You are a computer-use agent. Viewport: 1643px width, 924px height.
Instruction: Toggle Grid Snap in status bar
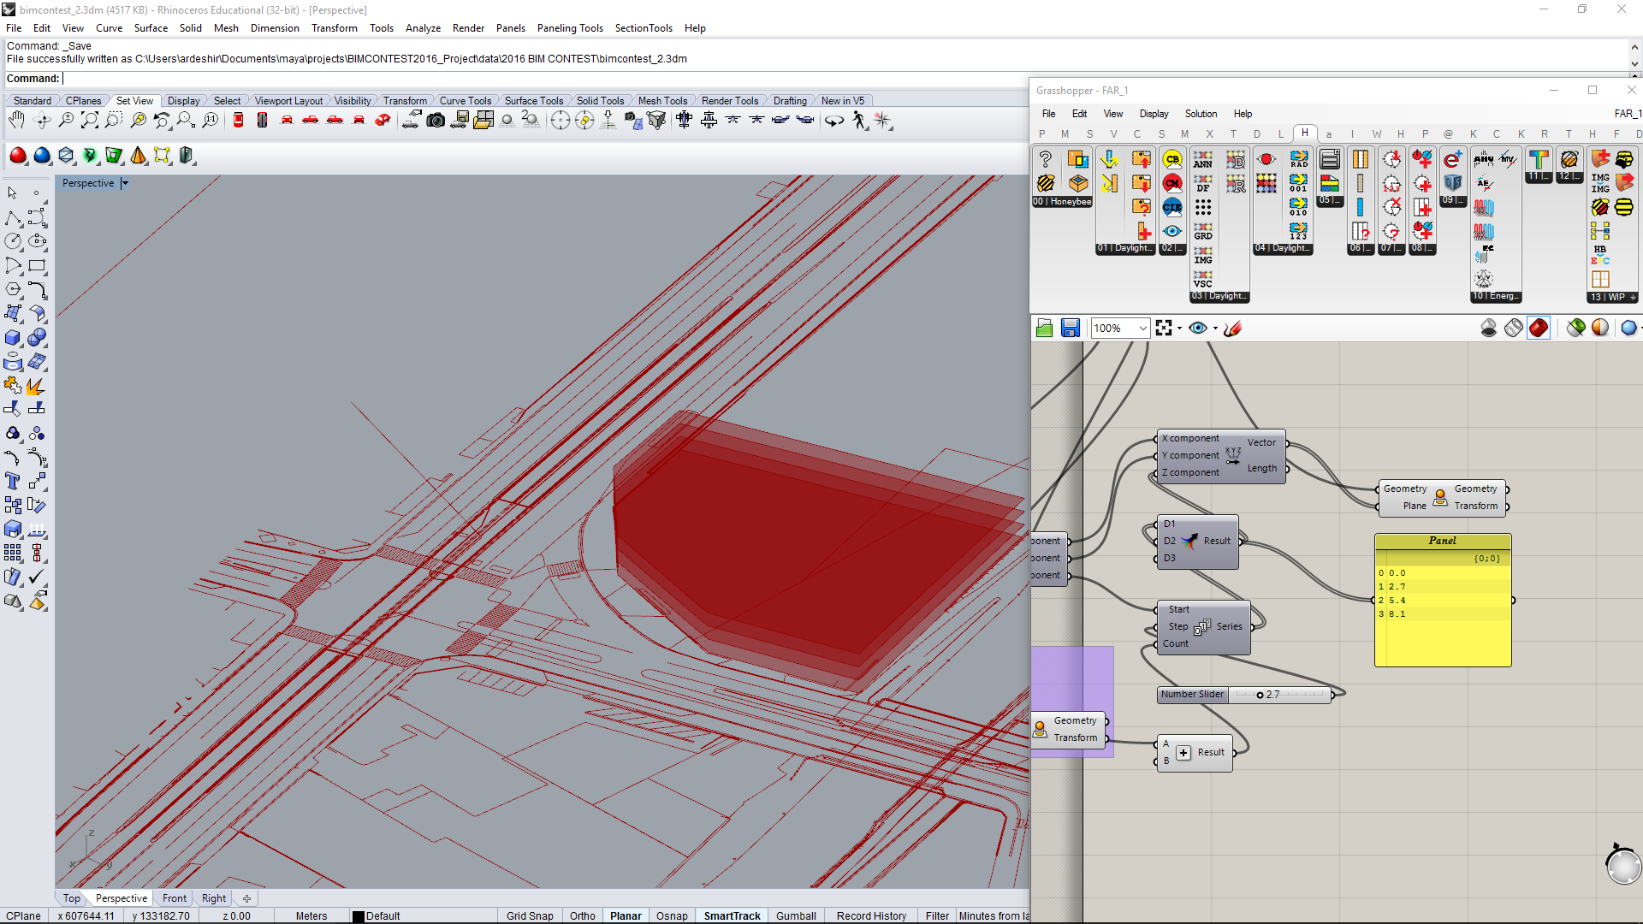(530, 915)
